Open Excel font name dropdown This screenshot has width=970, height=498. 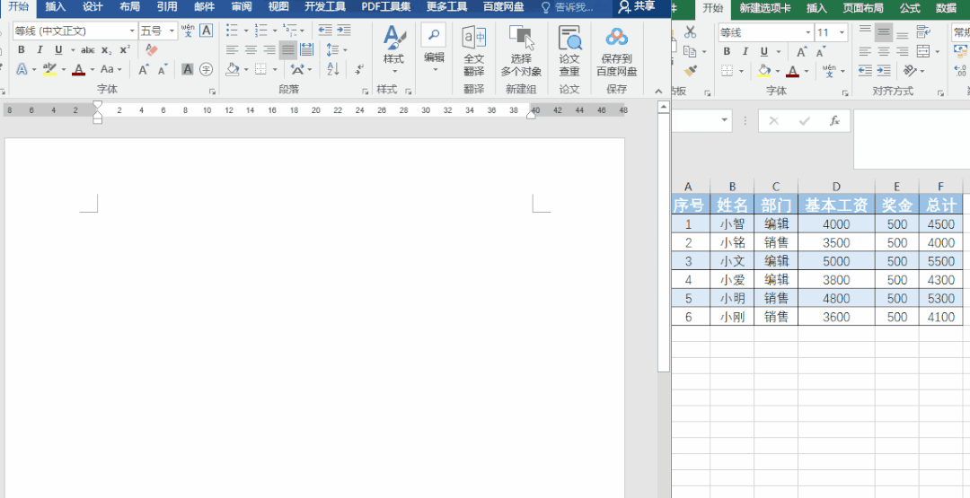click(x=808, y=32)
